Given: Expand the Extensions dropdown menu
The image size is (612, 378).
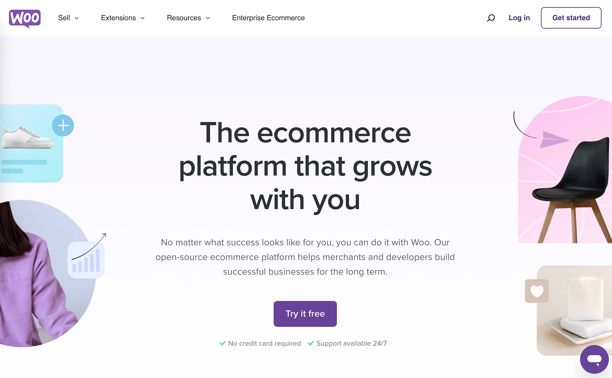Looking at the screenshot, I should point(123,18).
